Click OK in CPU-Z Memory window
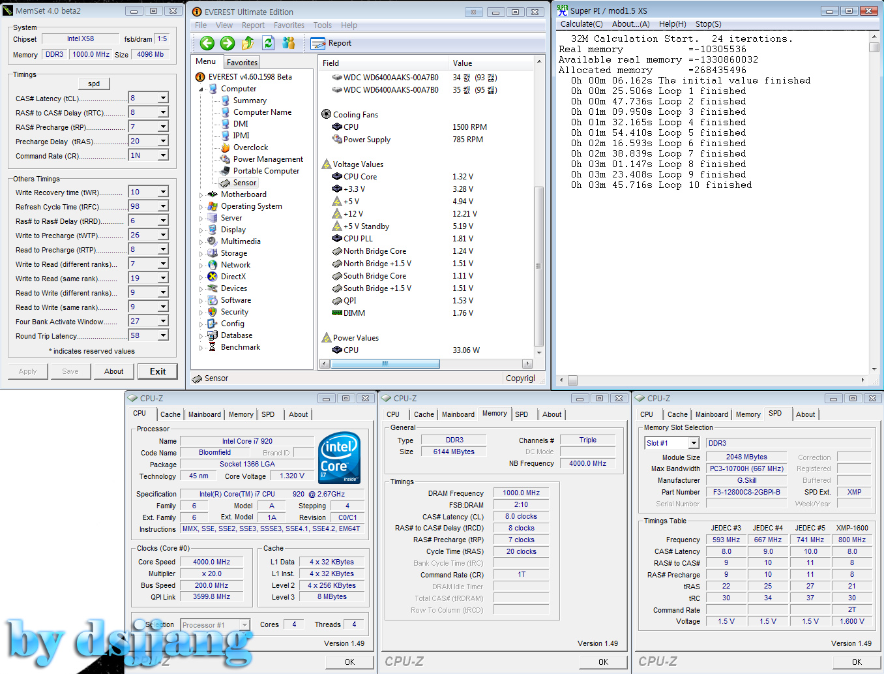The width and height of the screenshot is (884, 674). point(603,662)
